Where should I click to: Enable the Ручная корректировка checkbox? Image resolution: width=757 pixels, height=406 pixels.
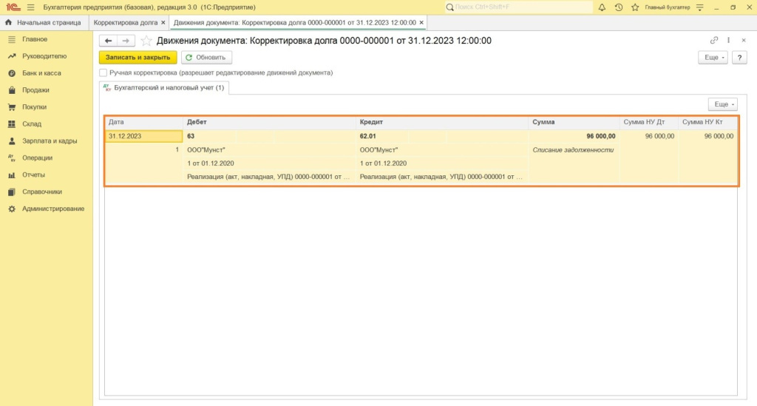tap(103, 73)
